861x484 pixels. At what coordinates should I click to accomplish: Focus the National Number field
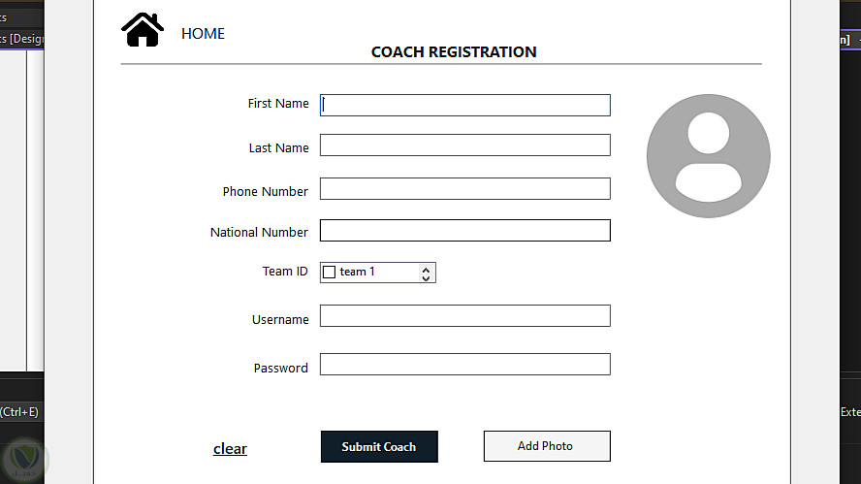[465, 231]
